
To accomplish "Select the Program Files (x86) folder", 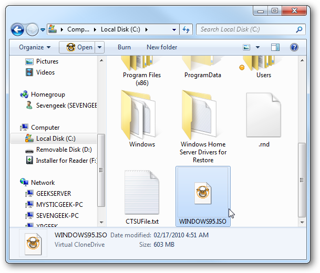I will (x=142, y=71).
